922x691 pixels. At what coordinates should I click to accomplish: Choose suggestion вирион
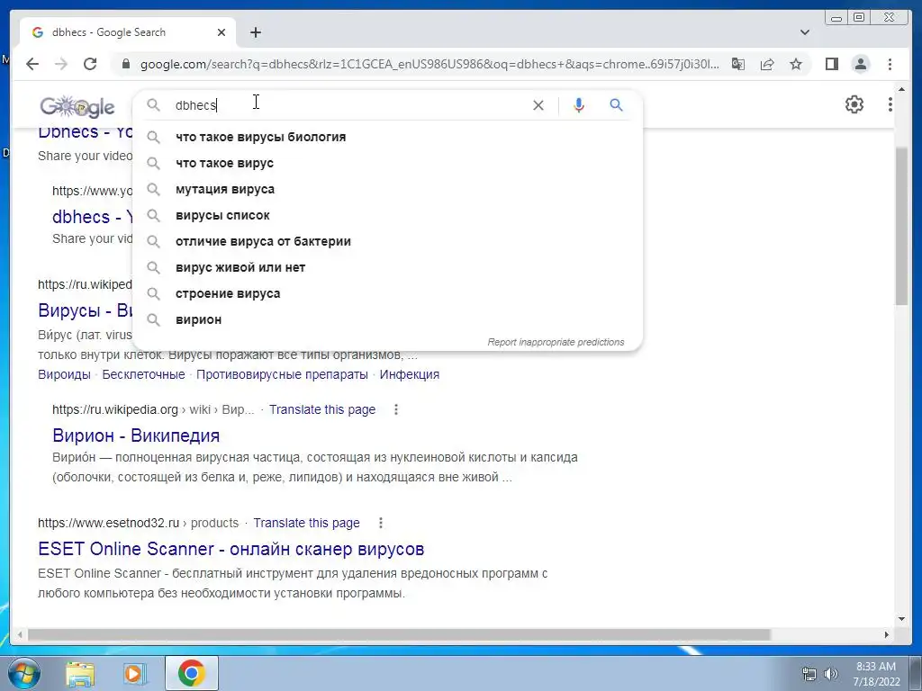point(387,319)
